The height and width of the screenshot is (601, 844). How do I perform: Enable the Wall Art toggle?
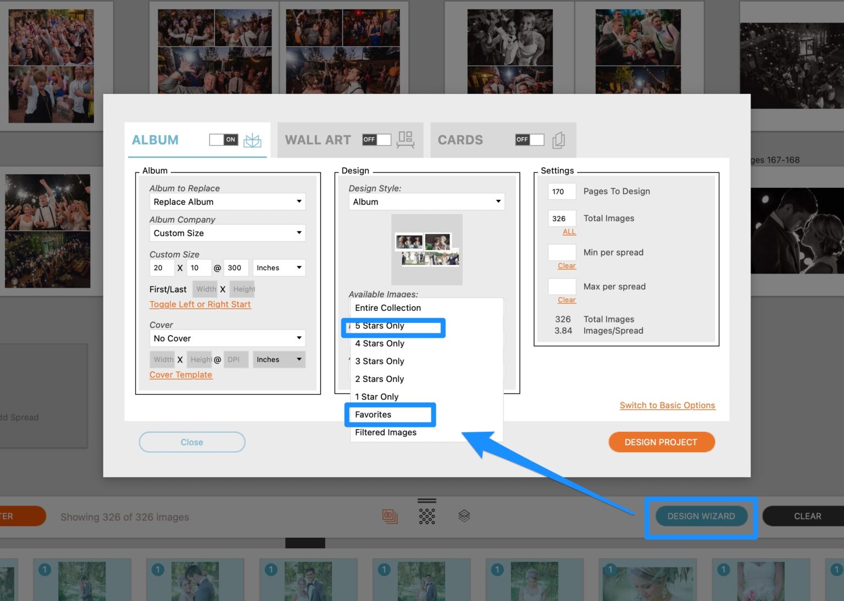pyautogui.click(x=376, y=140)
